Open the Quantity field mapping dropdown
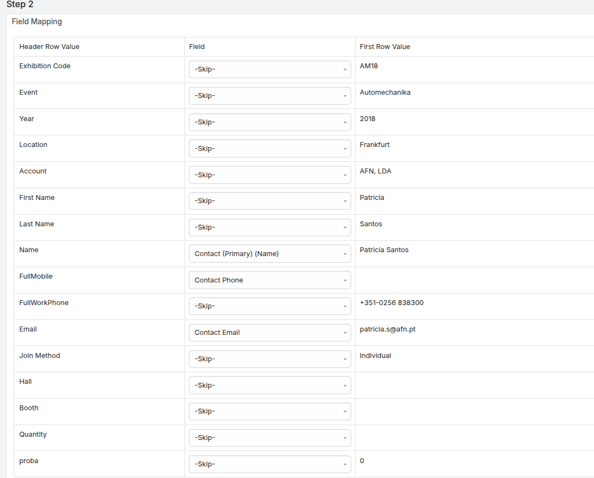594x478 pixels. point(270,438)
